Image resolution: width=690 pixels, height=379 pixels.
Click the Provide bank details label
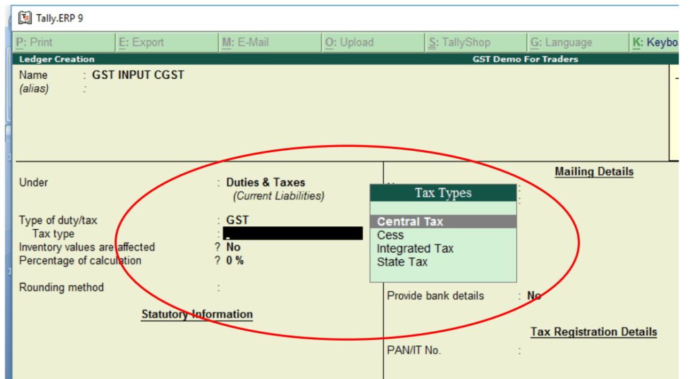point(435,296)
